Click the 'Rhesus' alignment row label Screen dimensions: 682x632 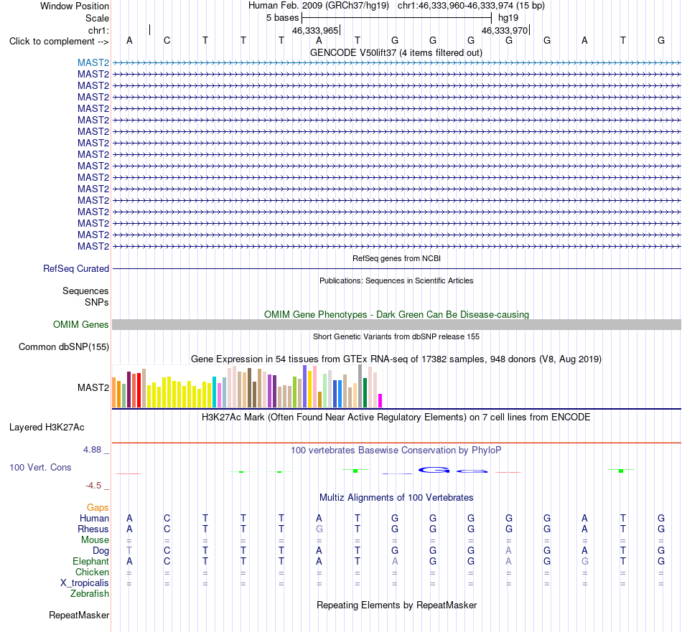click(x=93, y=529)
